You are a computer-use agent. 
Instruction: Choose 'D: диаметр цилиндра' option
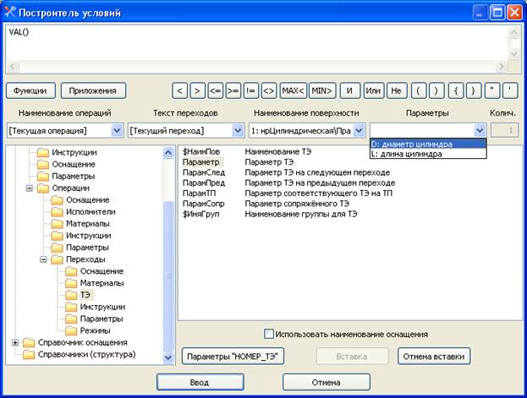point(428,144)
